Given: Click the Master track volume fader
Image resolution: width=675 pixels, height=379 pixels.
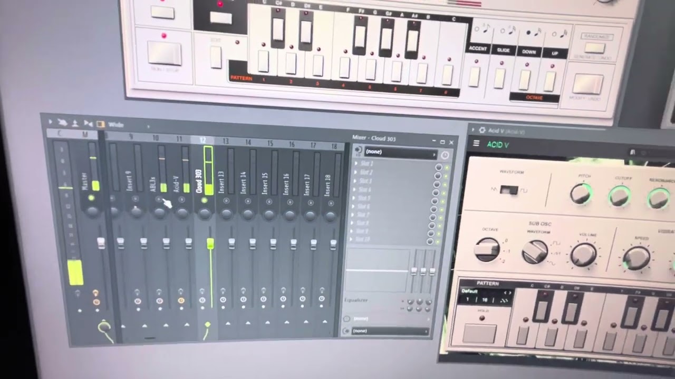Looking at the screenshot, I should coord(101,242).
